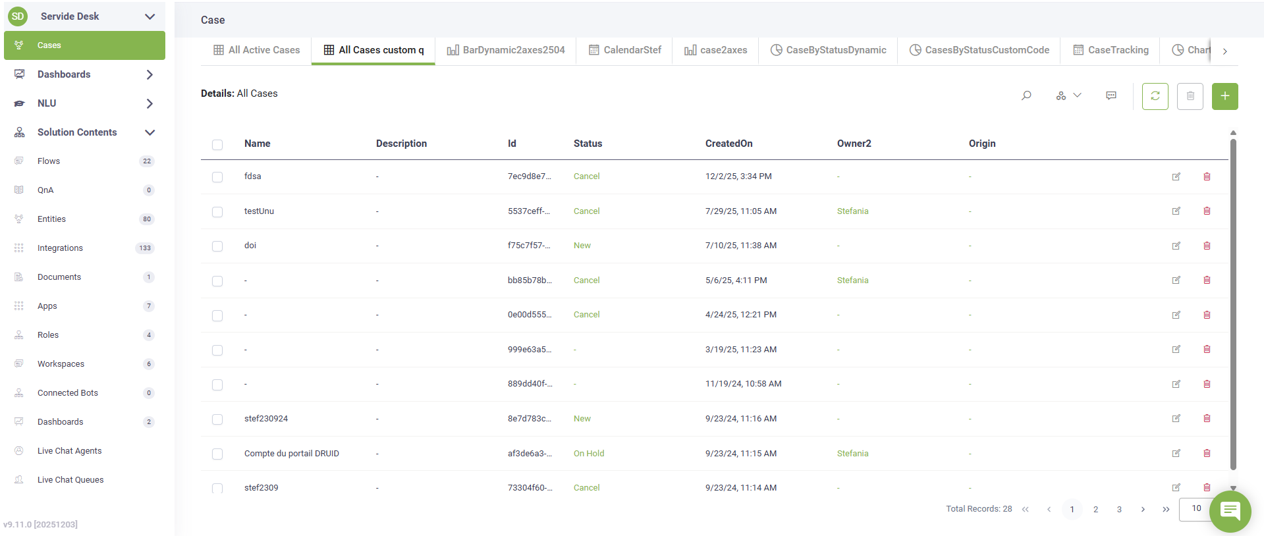Screen dimensions: 1264x536
Task: Expand the Dashboards sidebar section
Action: (x=150, y=74)
